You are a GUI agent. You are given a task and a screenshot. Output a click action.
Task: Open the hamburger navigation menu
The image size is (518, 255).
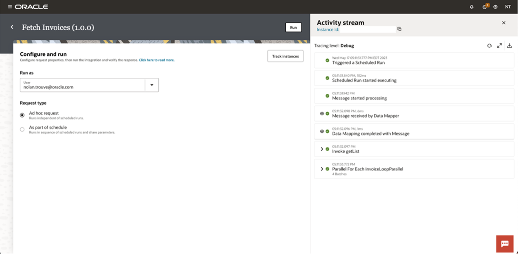tap(11, 6)
